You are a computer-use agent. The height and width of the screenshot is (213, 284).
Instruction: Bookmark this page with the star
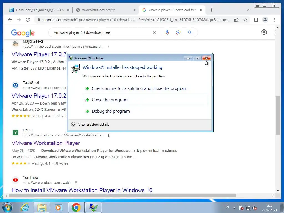click(x=245, y=20)
